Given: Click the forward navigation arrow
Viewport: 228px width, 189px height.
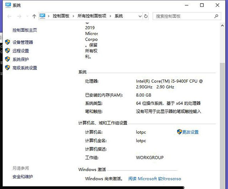Looking at the screenshot, I should [19, 16].
